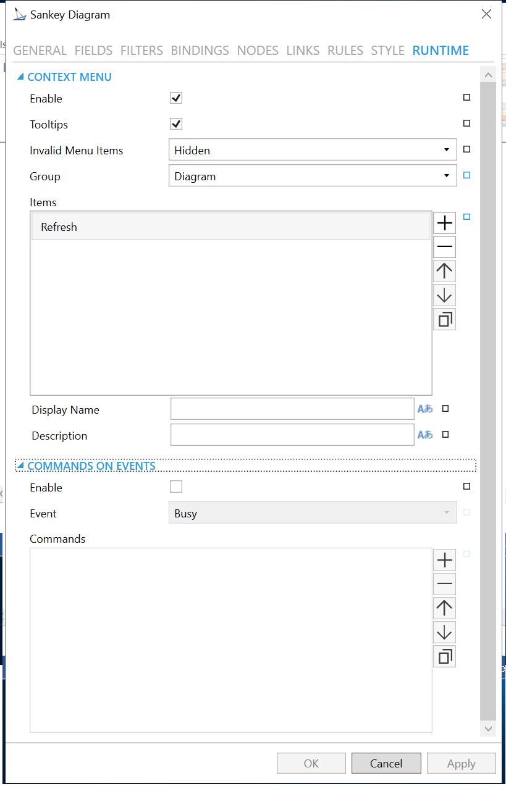This screenshot has width=506, height=794.
Task: Click into the Display Name text field
Action: 292,409
